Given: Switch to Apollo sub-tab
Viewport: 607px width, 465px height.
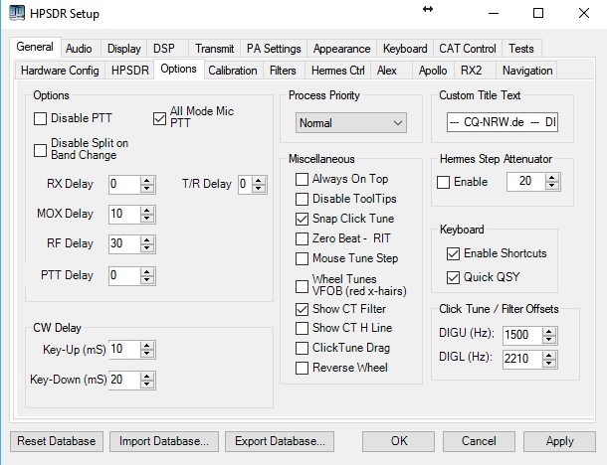Looking at the screenshot, I should 433,71.
